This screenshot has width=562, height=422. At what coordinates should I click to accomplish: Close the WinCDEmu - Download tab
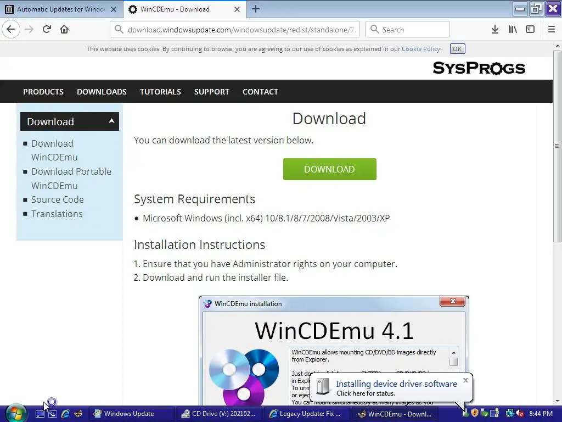click(237, 9)
